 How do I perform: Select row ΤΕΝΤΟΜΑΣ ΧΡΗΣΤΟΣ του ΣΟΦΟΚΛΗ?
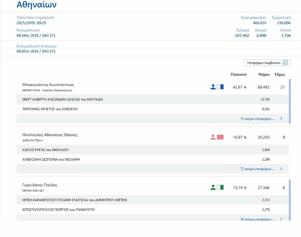pyautogui.click(x=50, y=109)
